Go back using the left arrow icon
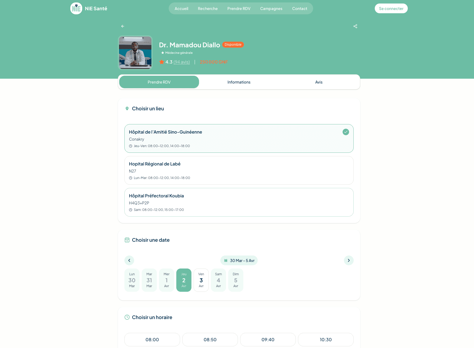The width and height of the screenshot is (474, 348). pos(123,26)
